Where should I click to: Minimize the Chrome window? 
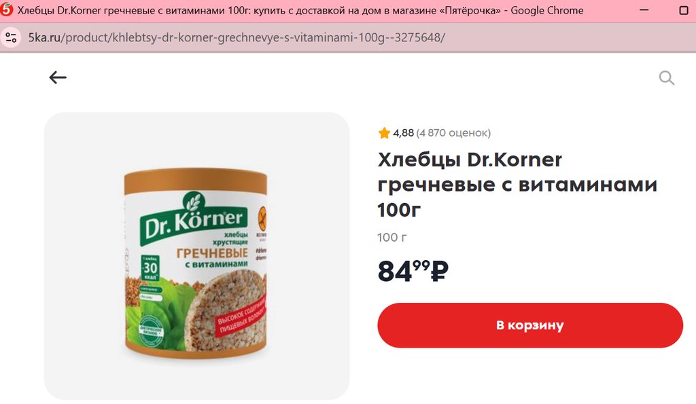644,10
